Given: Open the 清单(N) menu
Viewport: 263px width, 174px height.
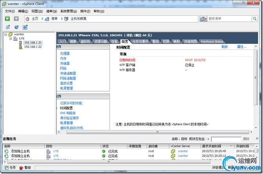Looking at the screenshot, I should 51,11.
